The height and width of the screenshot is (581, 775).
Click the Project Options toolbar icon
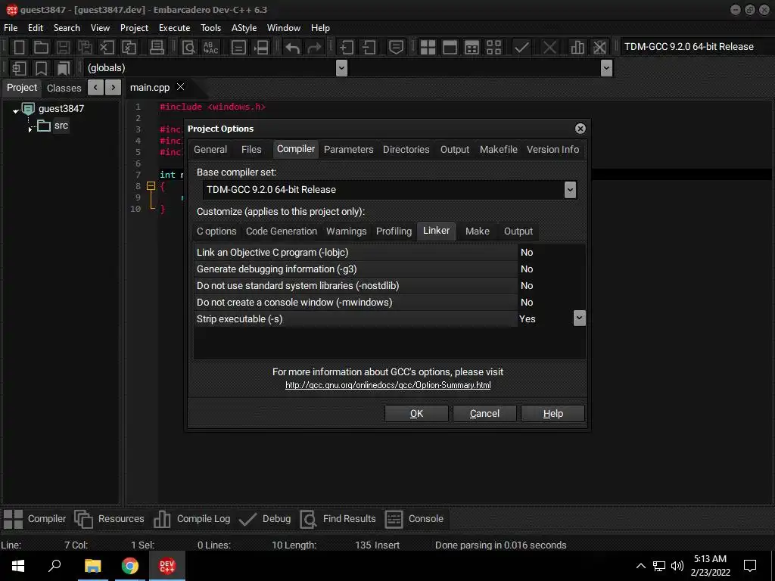pos(396,48)
